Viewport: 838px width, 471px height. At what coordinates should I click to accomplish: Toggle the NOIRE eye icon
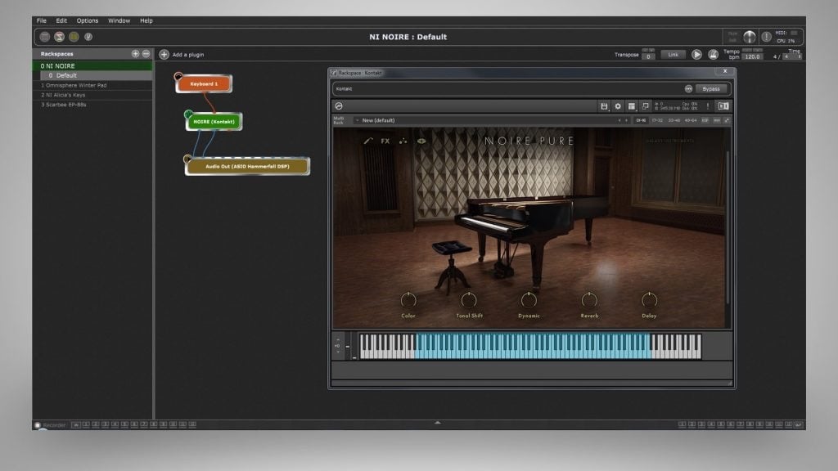click(x=421, y=141)
